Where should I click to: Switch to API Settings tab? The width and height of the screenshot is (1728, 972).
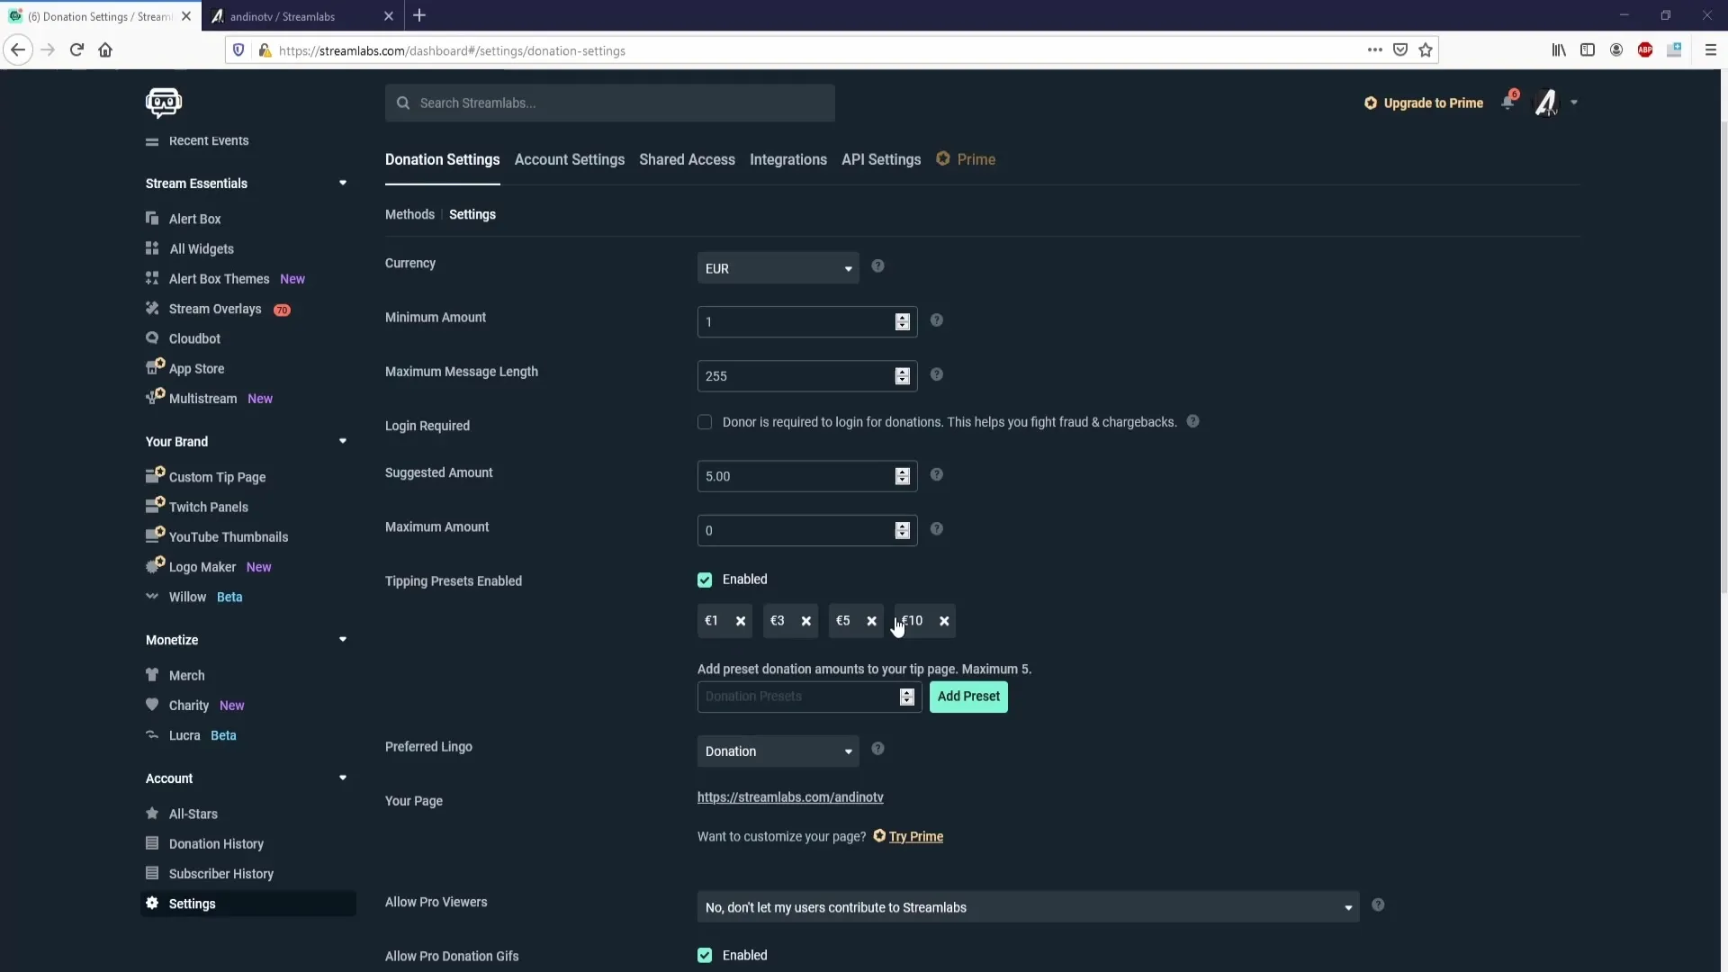click(x=881, y=159)
